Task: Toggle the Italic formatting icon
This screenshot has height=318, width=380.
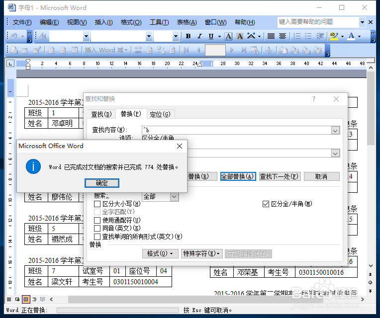Action: point(199,36)
